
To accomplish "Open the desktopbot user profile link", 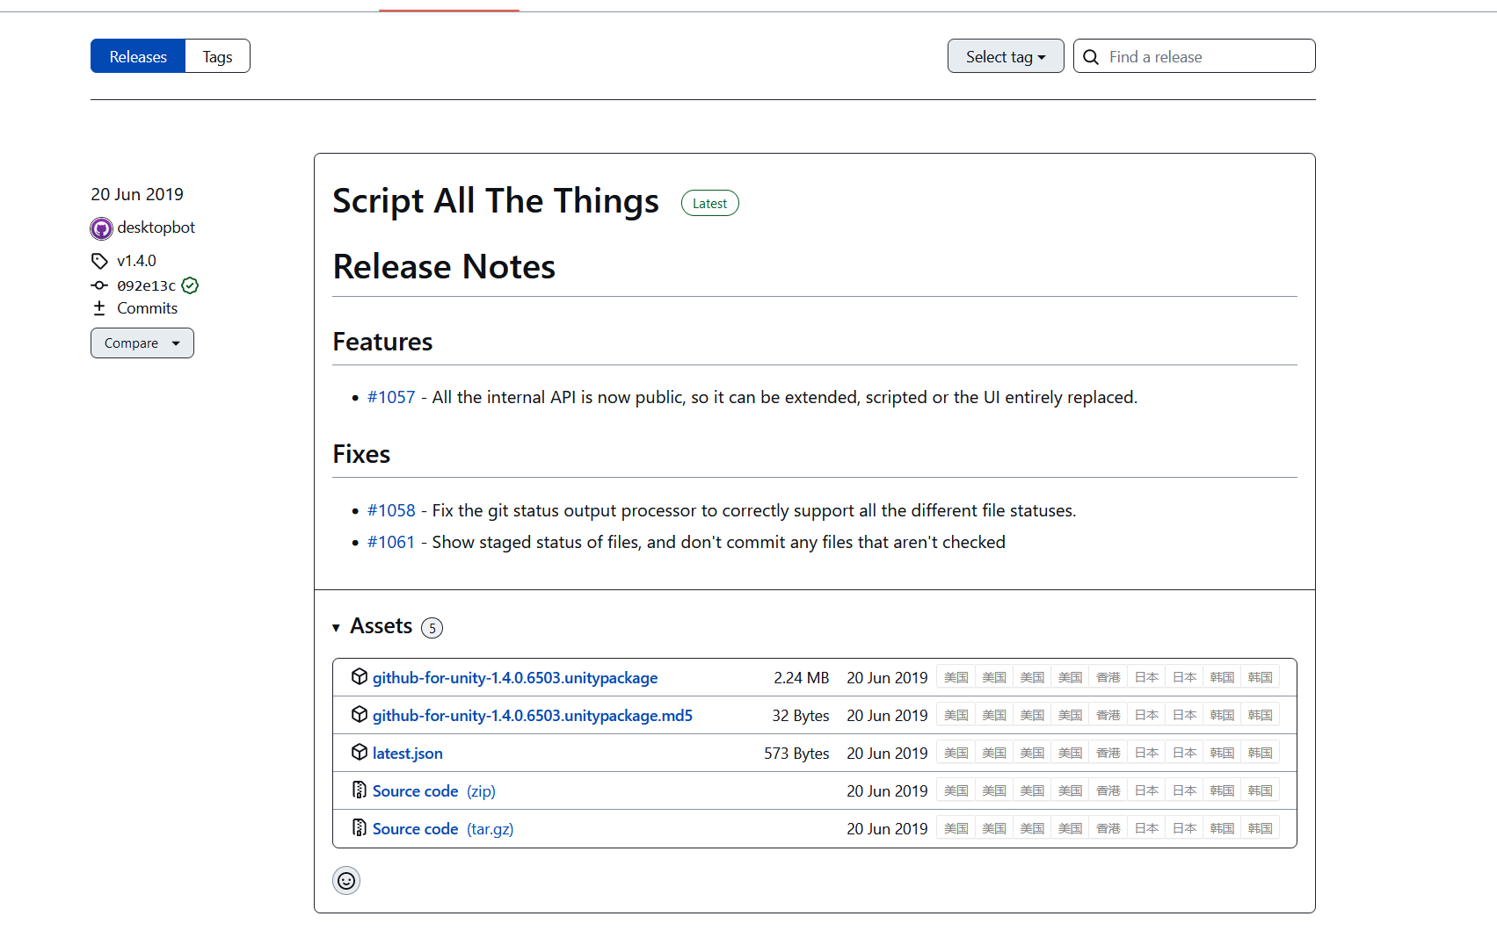I will pos(156,227).
